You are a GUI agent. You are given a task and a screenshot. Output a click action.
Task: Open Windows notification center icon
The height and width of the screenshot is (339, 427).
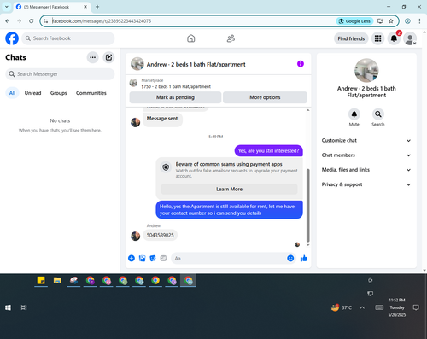(416, 307)
